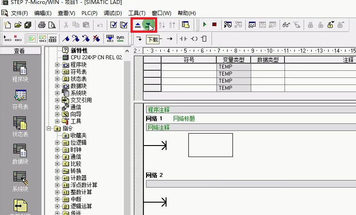Open chart status view icon

[x=252, y=24]
